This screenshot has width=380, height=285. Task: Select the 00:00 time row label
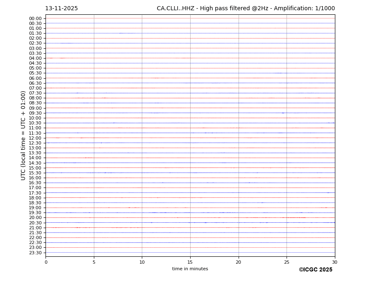[35, 18]
